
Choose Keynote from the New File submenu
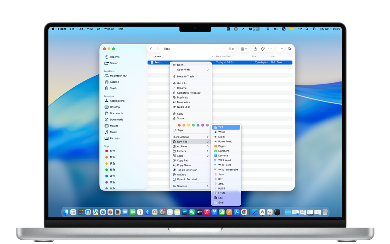pos(226,156)
